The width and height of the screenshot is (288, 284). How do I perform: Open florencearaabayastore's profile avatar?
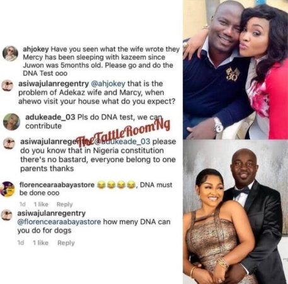point(8,189)
